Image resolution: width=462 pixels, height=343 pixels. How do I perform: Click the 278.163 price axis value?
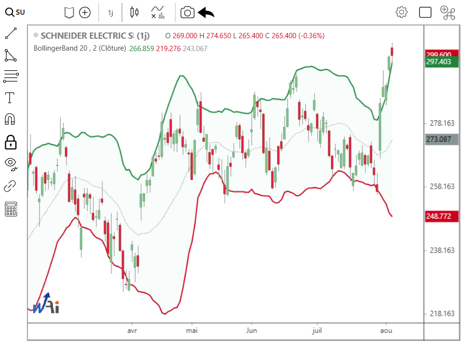pyautogui.click(x=441, y=123)
